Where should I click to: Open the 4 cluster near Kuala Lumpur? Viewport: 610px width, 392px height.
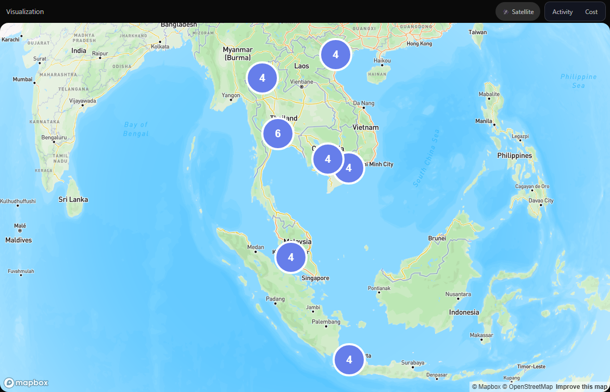click(290, 257)
